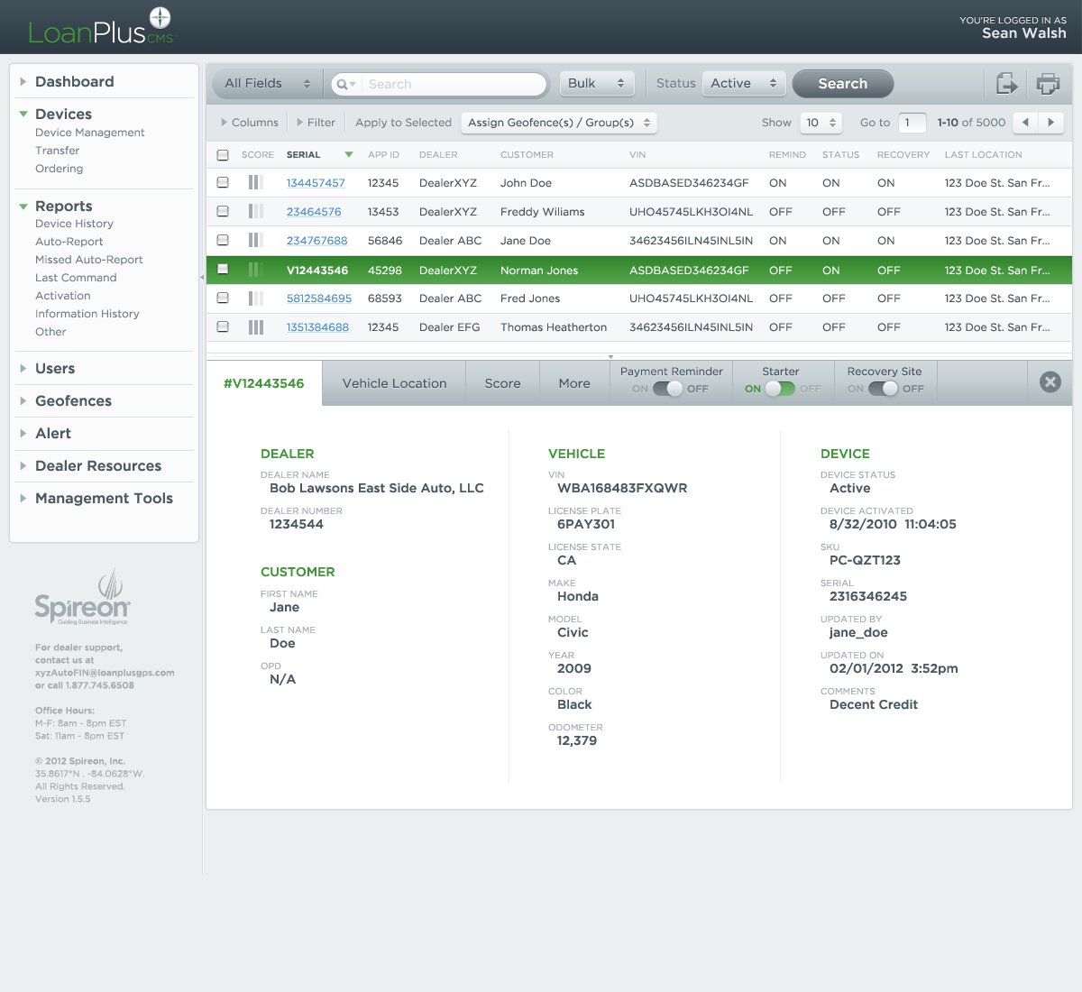Go to the next page arrow
The width and height of the screenshot is (1082, 992).
pyautogui.click(x=1051, y=123)
